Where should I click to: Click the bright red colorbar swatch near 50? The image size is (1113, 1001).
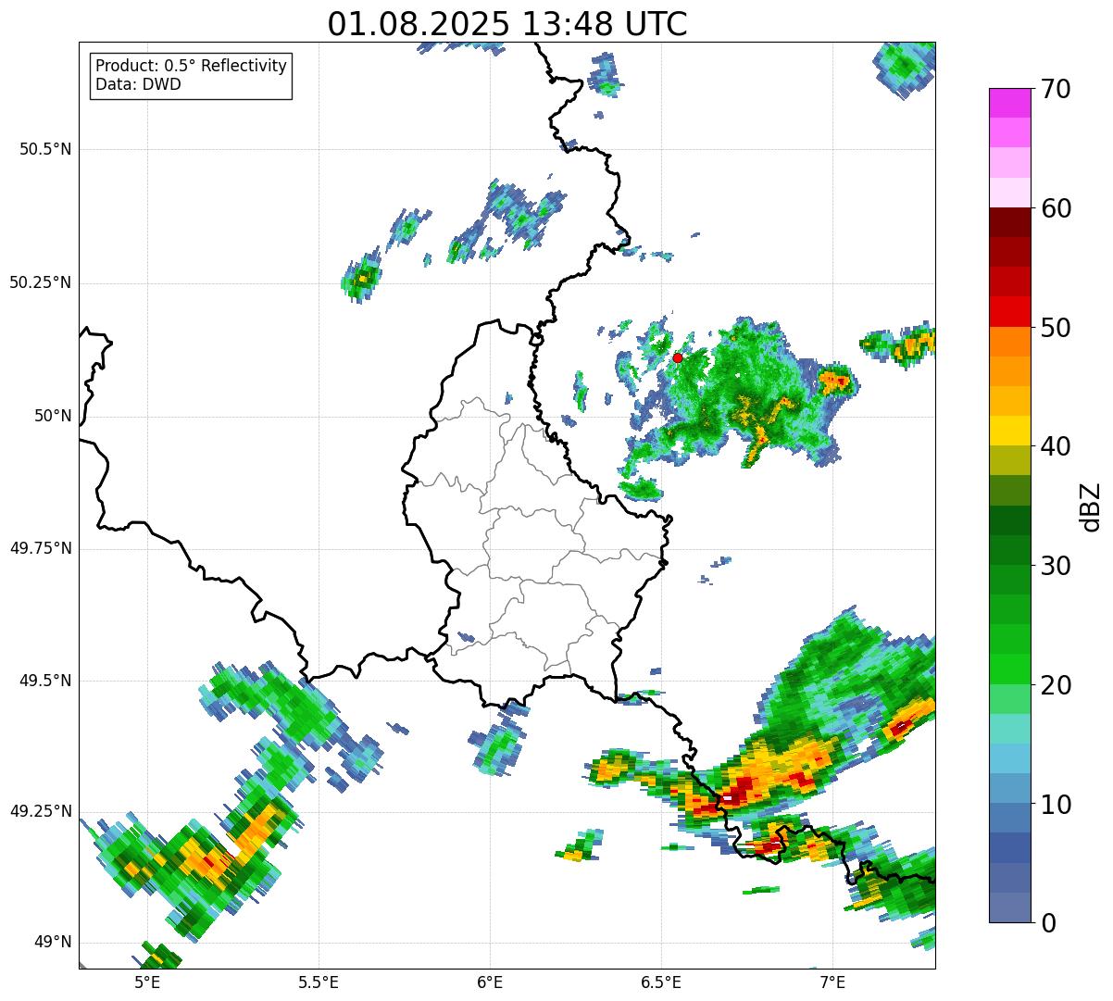pos(1009,312)
